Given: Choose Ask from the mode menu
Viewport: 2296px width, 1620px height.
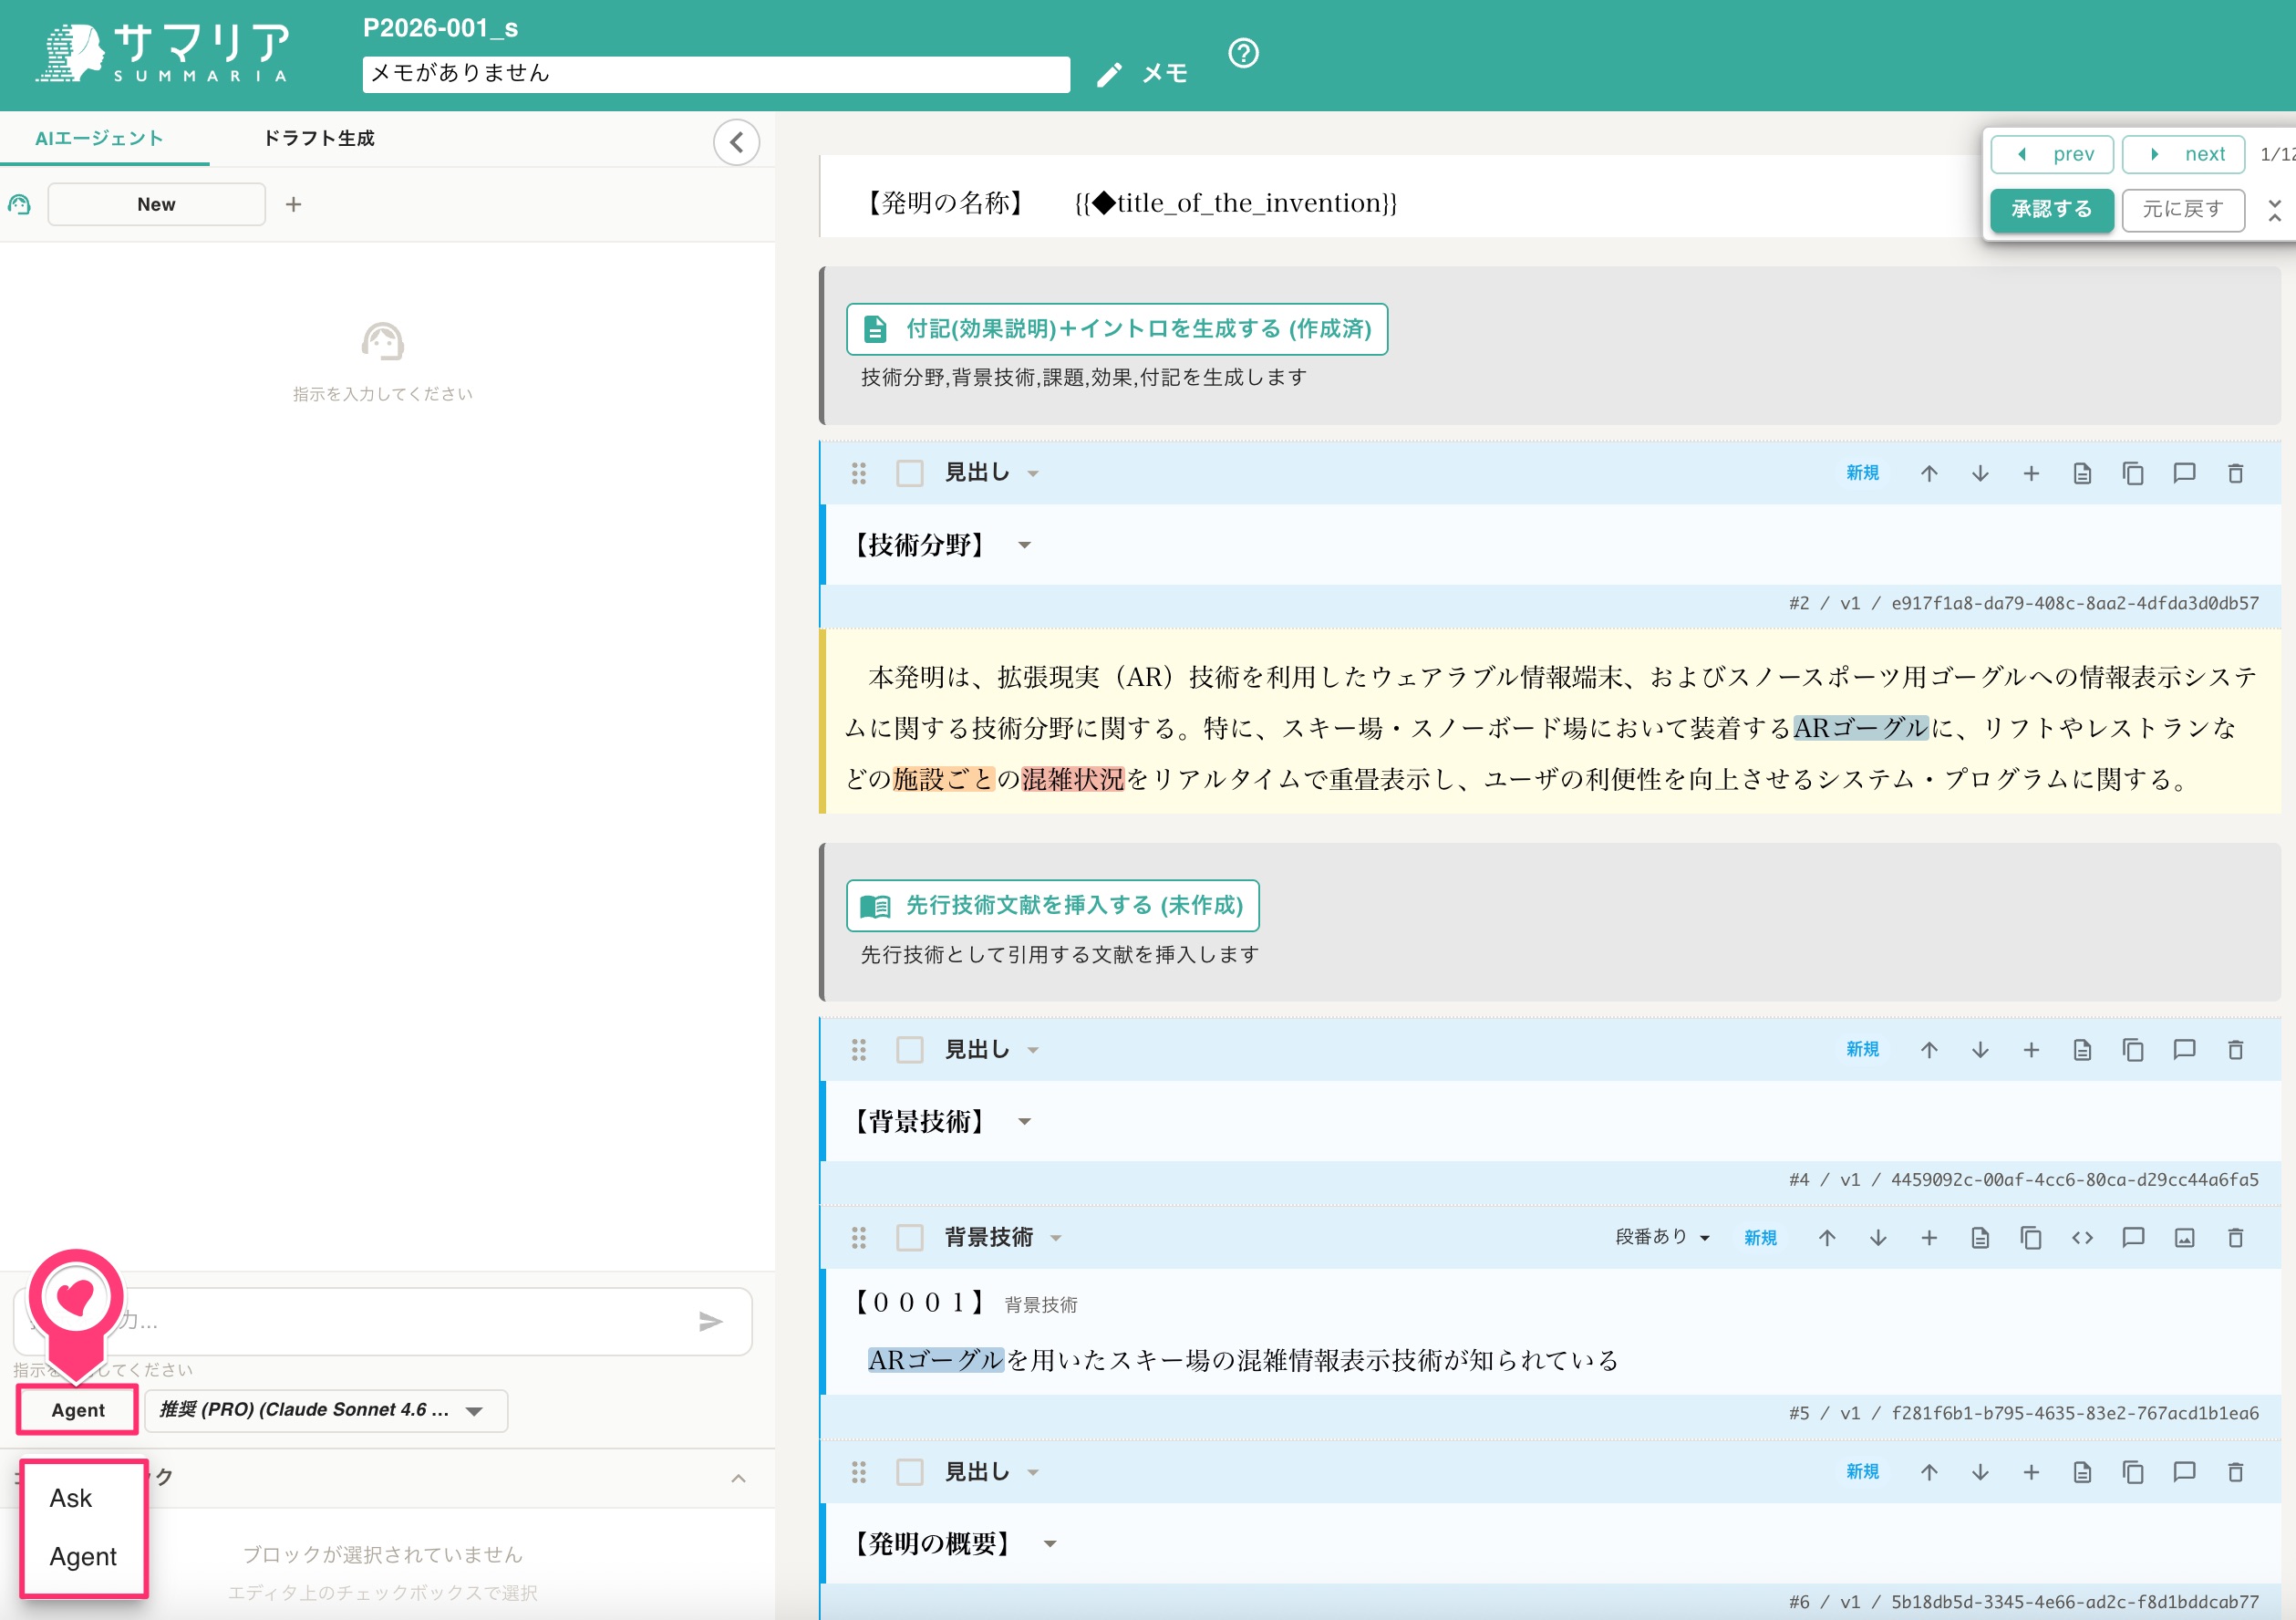Looking at the screenshot, I should pos(71,1498).
